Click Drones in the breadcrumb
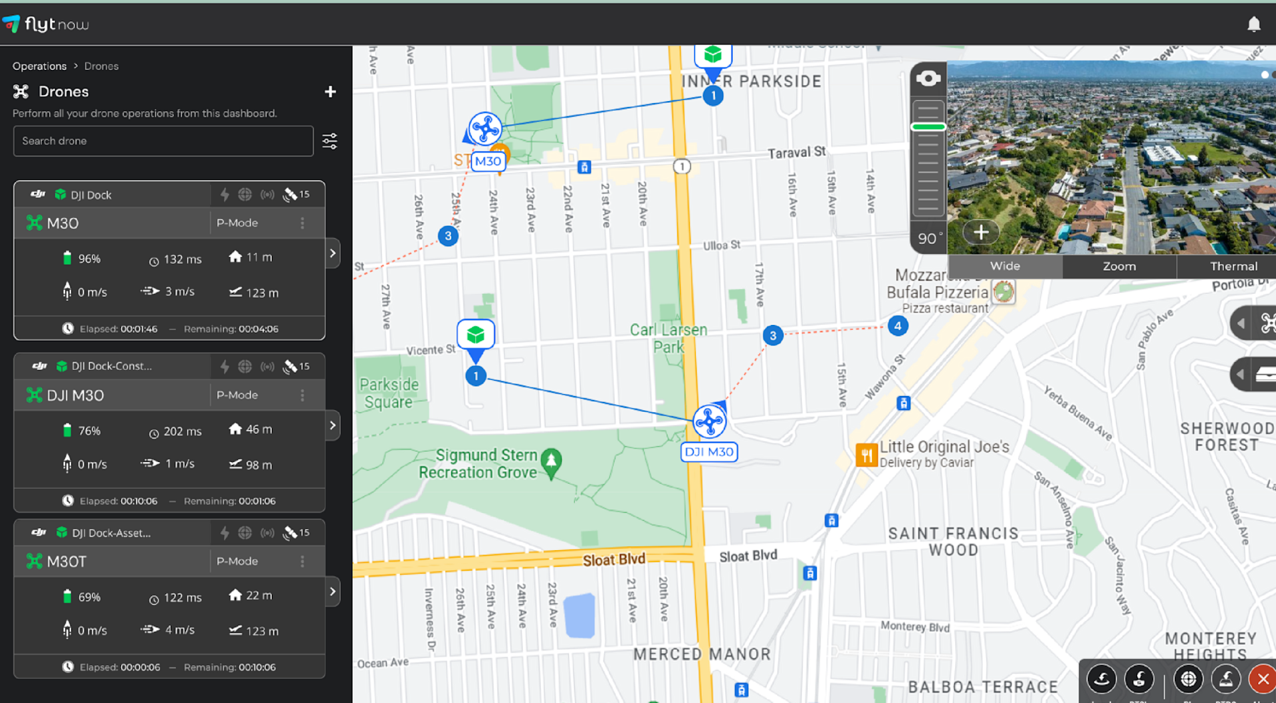The height and width of the screenshot is (703, 1276). [102, 66]
